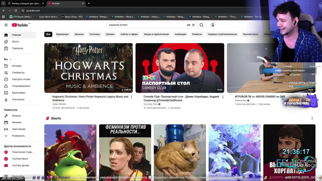This screenshot has height=181, width=322.
Task: Open Comedy Club channel link
Action: pyautogui.click(x=150, y=104)
